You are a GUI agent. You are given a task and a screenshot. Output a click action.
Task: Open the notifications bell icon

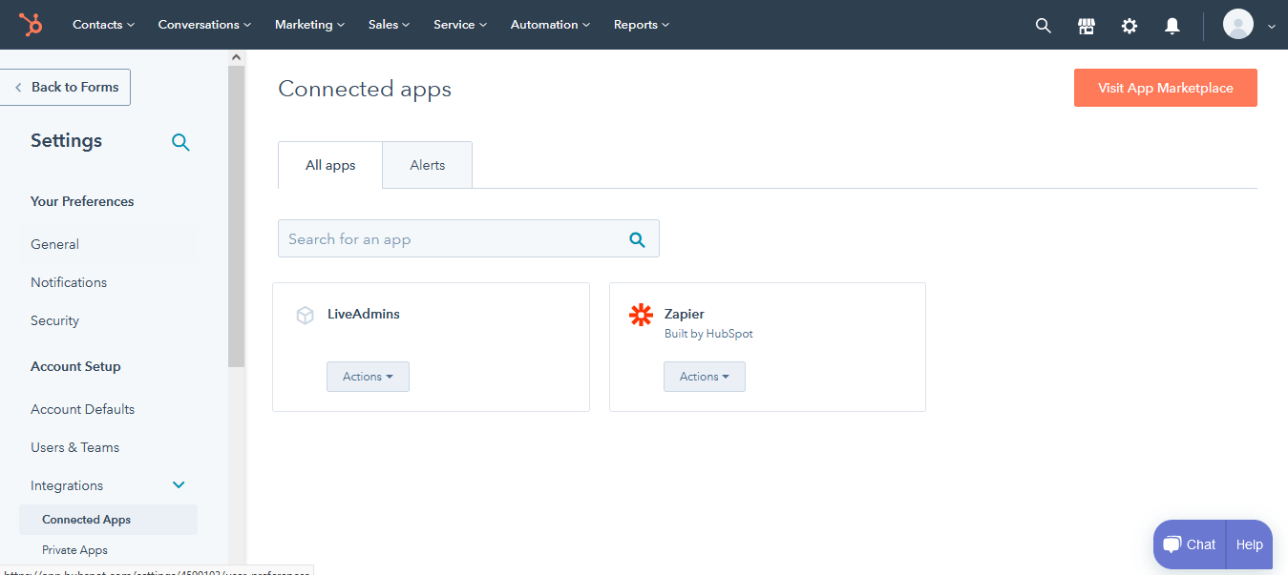tap(1172, 26)
